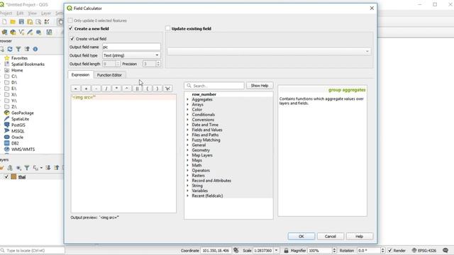Click the scale lock icon in status bar
Image resolution: width=454 pixels, height=255 pixels.
(x=286, y=250)
